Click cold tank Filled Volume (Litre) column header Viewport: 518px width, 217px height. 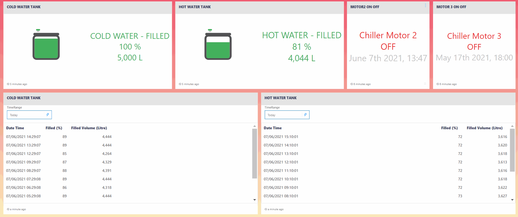coord(89,128)
